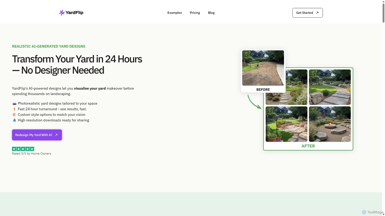The width and height of the screenshot is (385, 216).
Task: Click the lightning bolt emoji beside Fast turnaround
Action: click(x=14, y=109)
